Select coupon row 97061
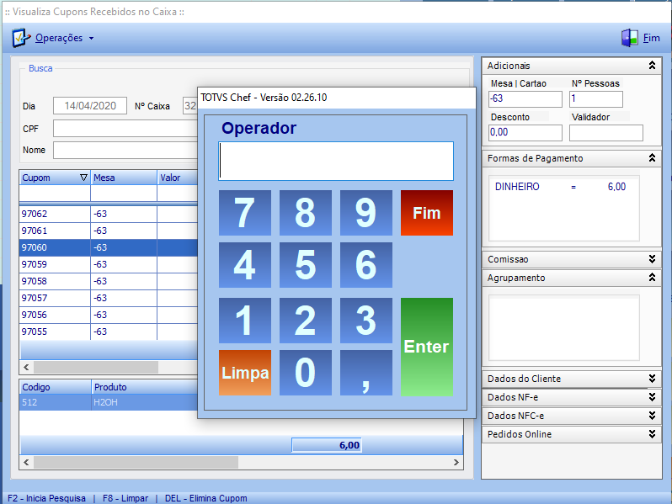Viewport: 672px width, 504px height. pos(109,231)
